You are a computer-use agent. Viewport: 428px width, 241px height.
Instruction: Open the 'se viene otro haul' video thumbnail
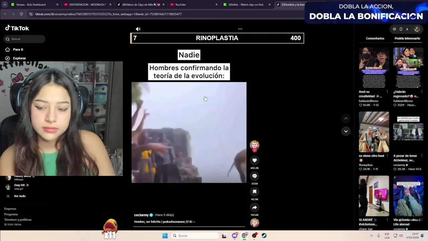pyautogui.click(x=374, y=132)
